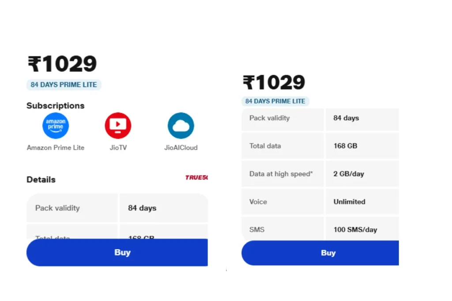Click the right ₹1029 price heading
The height and width of the screenshot is (301, 452).
click(274, 82)
